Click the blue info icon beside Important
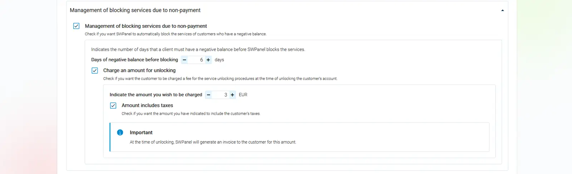 click(120, 133)
